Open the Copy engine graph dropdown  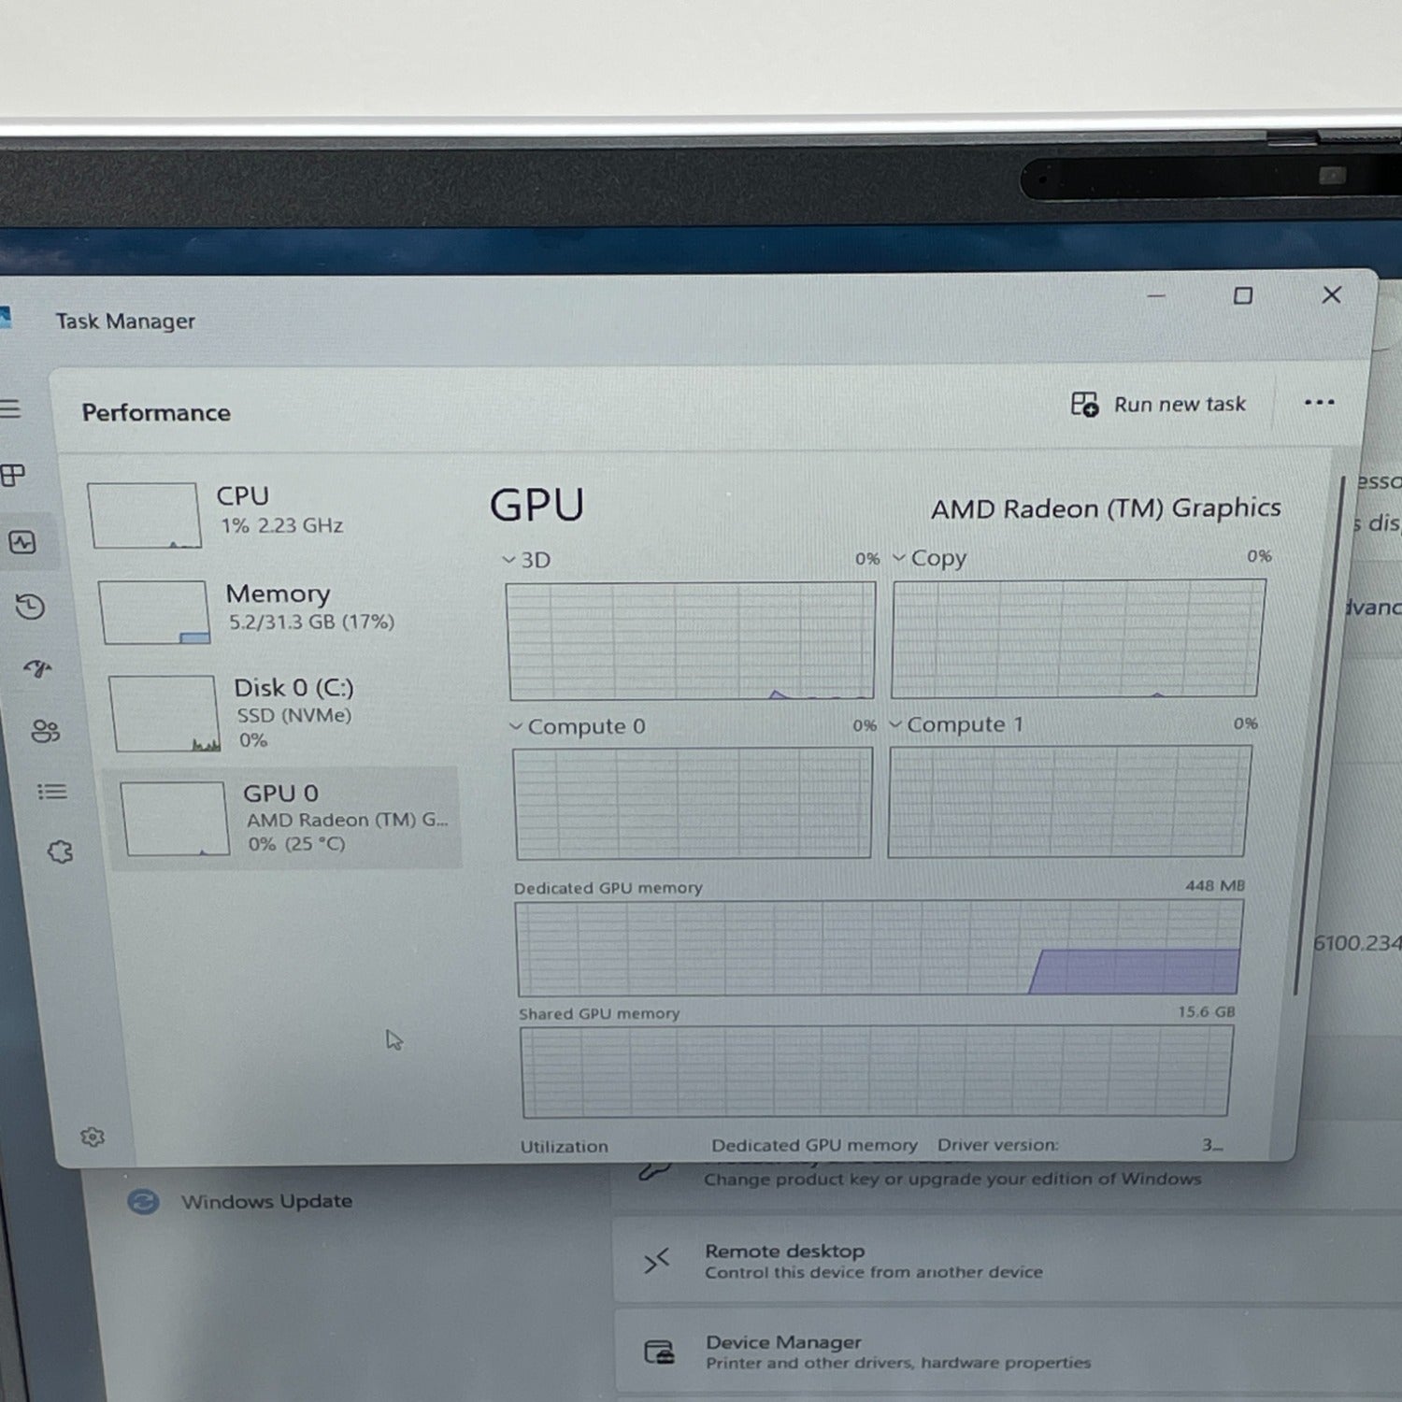(929, 558)
